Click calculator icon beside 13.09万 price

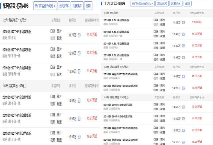click(183, 77)
